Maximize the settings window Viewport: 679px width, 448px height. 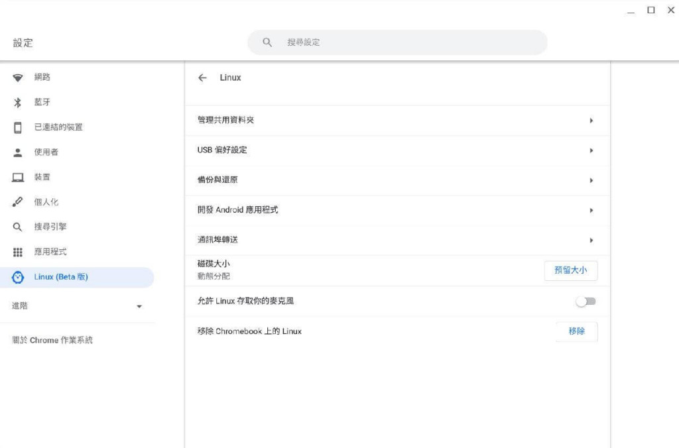click(x=651, y=10)
